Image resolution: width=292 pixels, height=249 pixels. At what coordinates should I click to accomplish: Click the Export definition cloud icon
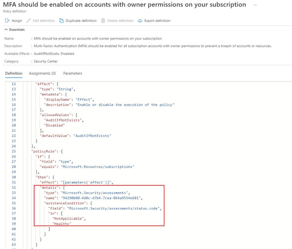coord(140,21)
